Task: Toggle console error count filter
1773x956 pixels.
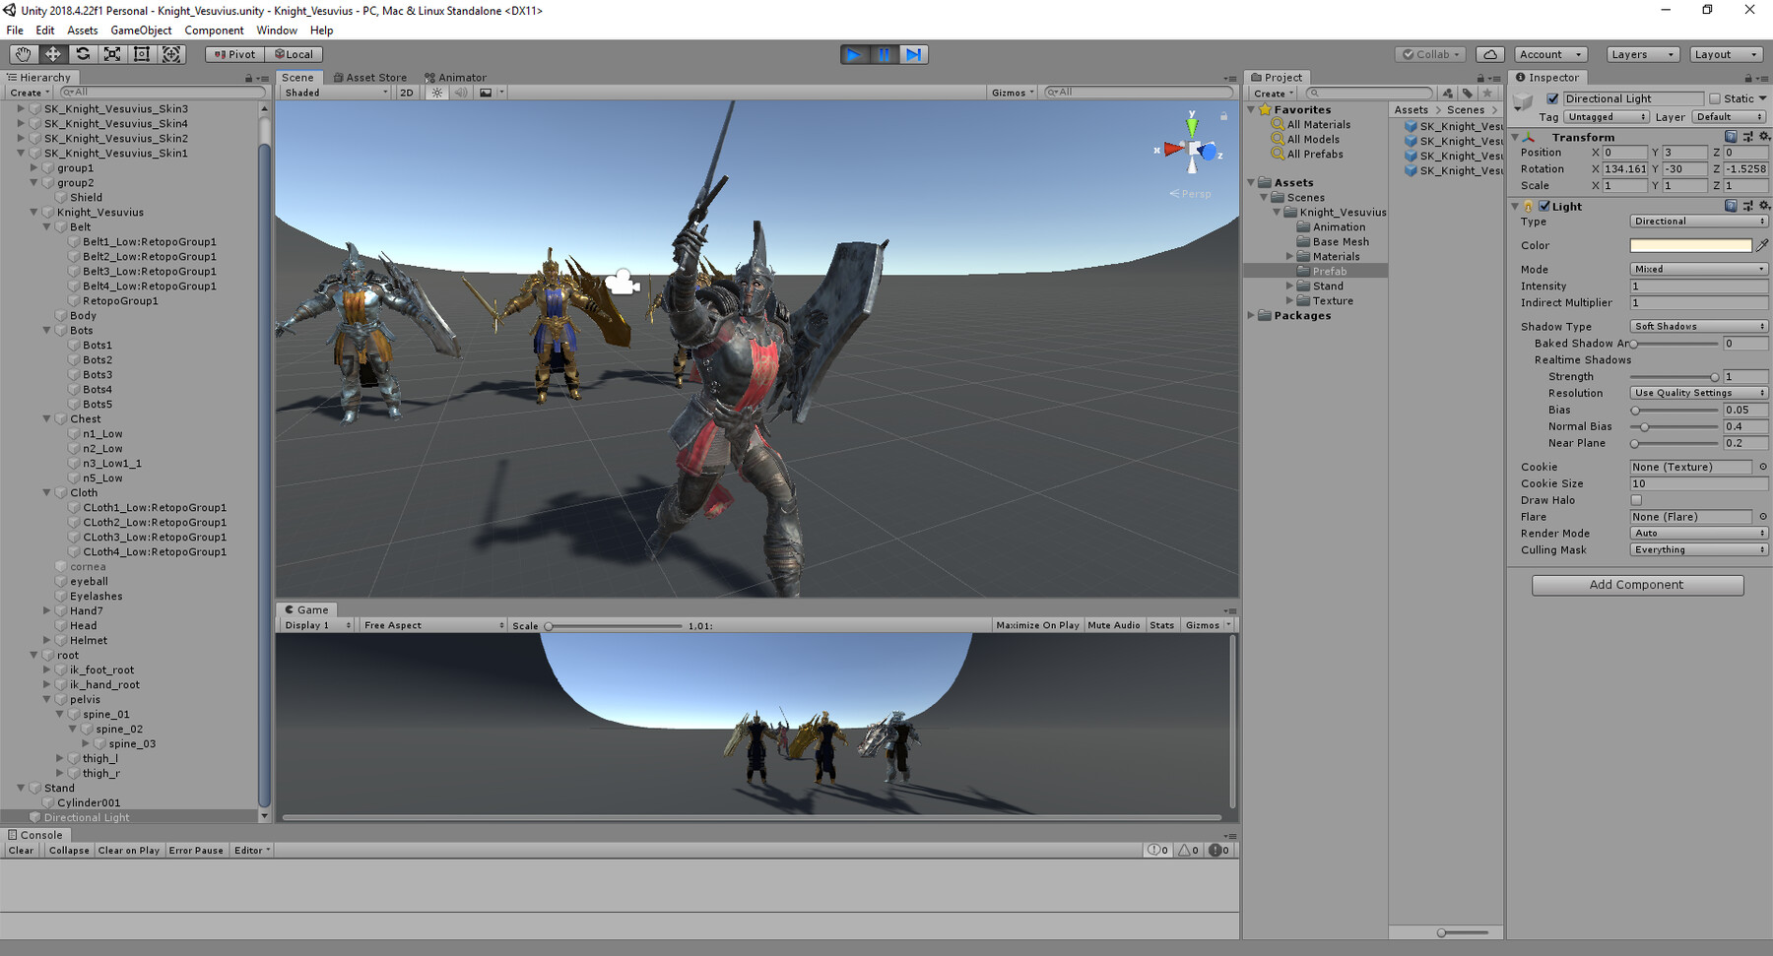Action: pyautogui.click(x=1219, y=850)
